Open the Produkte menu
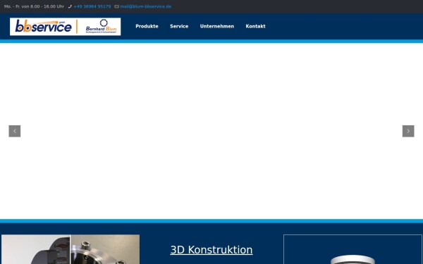The height and width of the screenshot is (264, 423). [x=147, y=27]
